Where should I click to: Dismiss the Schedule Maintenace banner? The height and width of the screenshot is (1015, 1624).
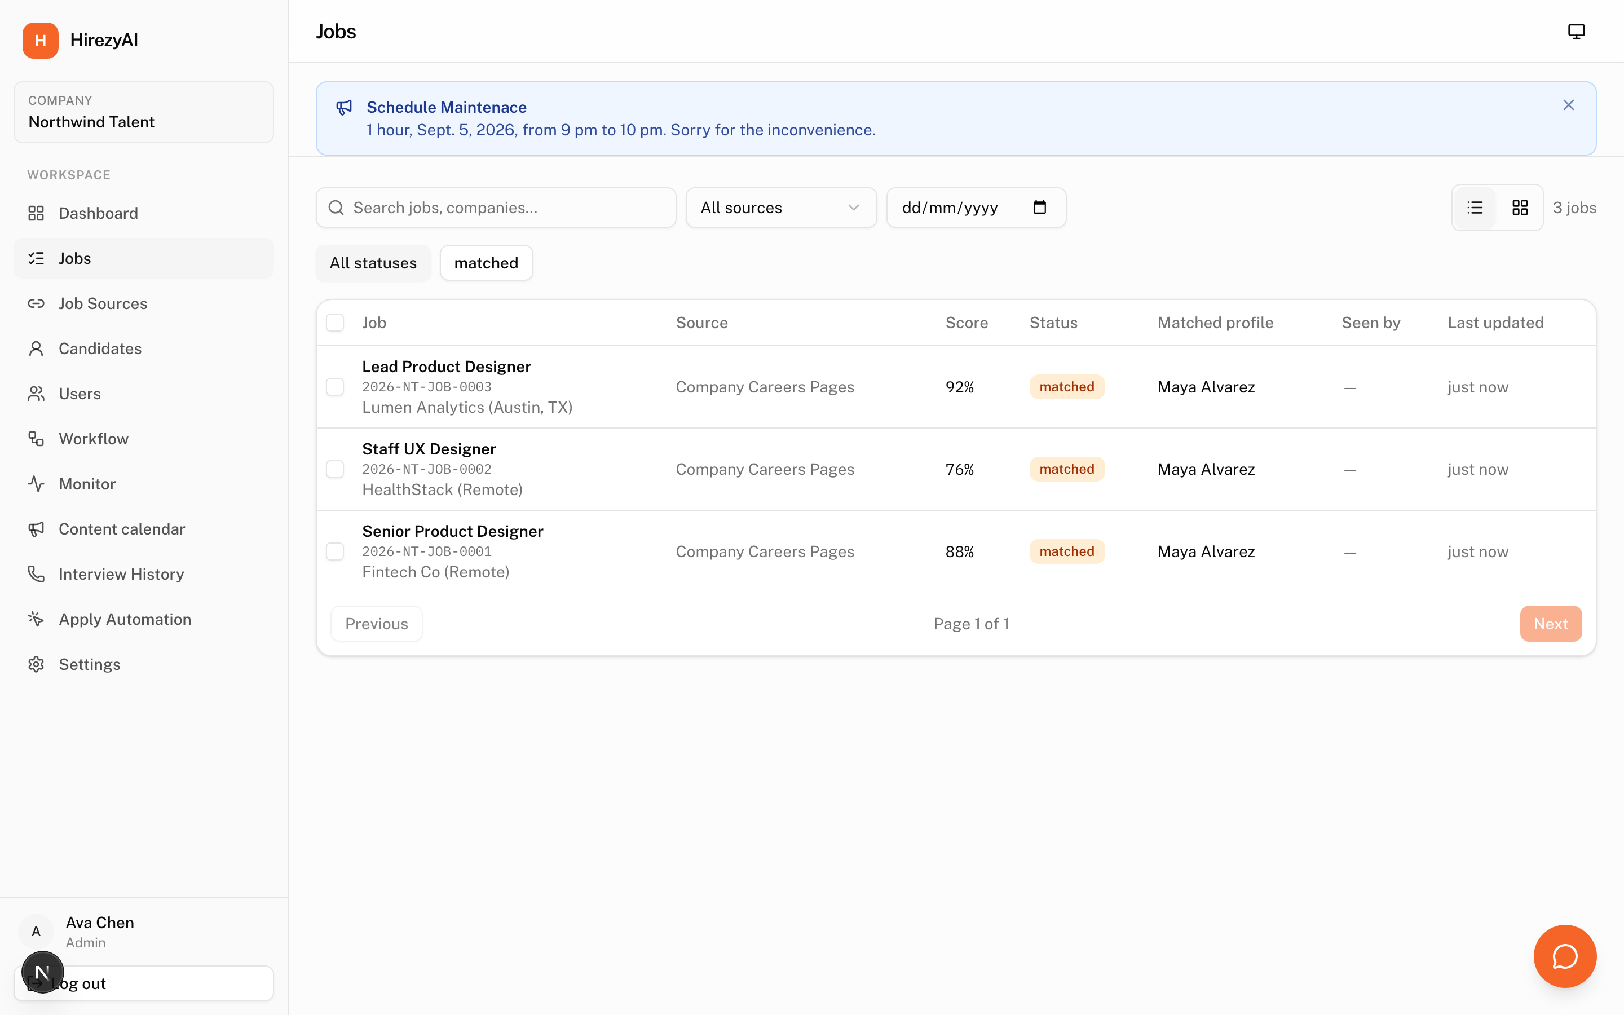coord(1568,105)
